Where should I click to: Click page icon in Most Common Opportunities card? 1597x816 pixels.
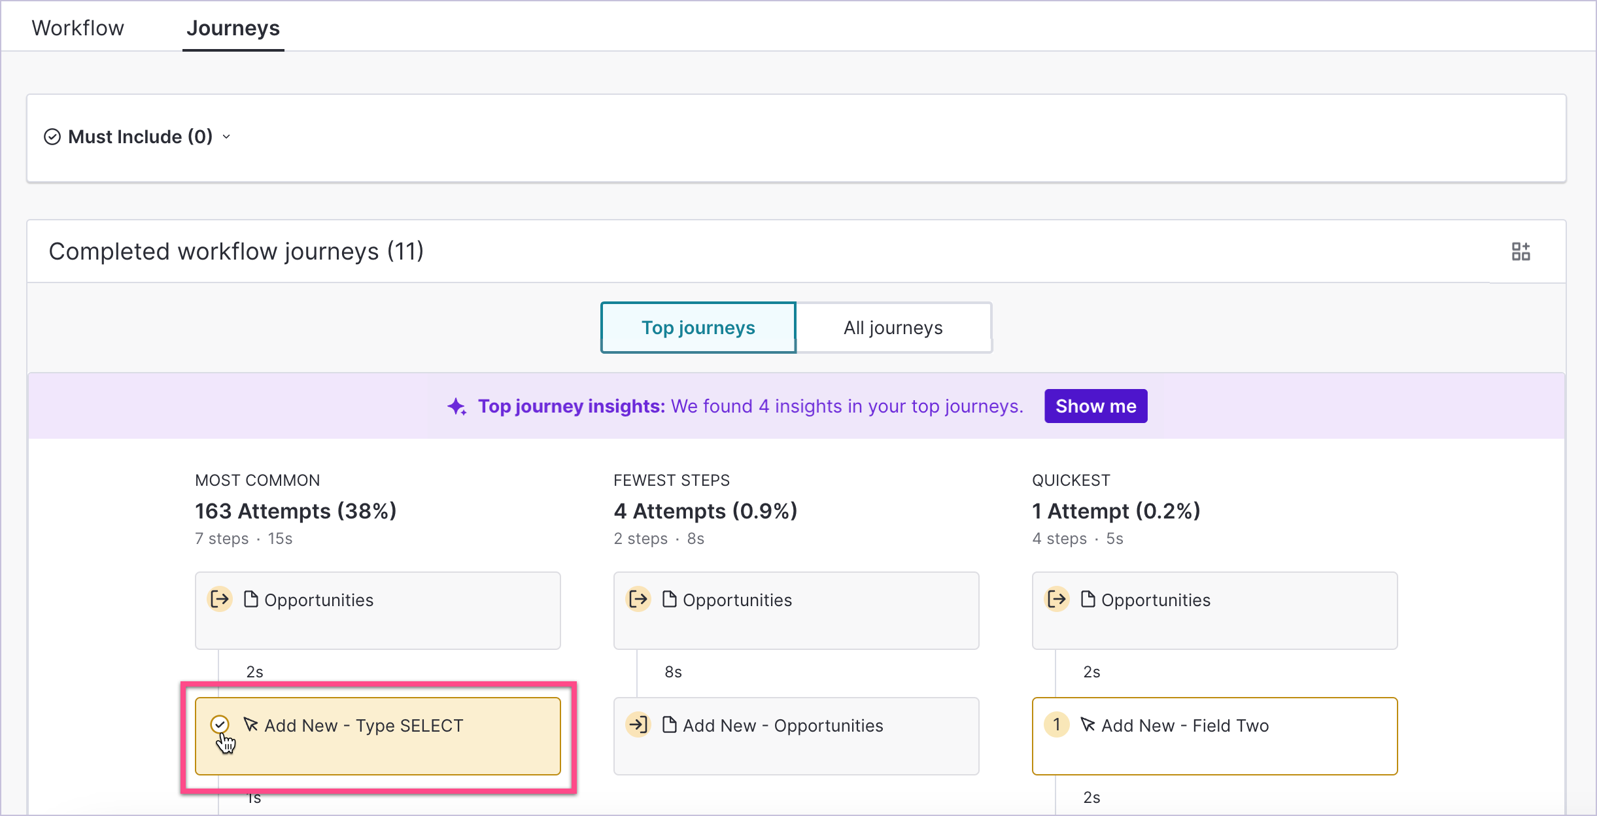[x=250, y=599]
